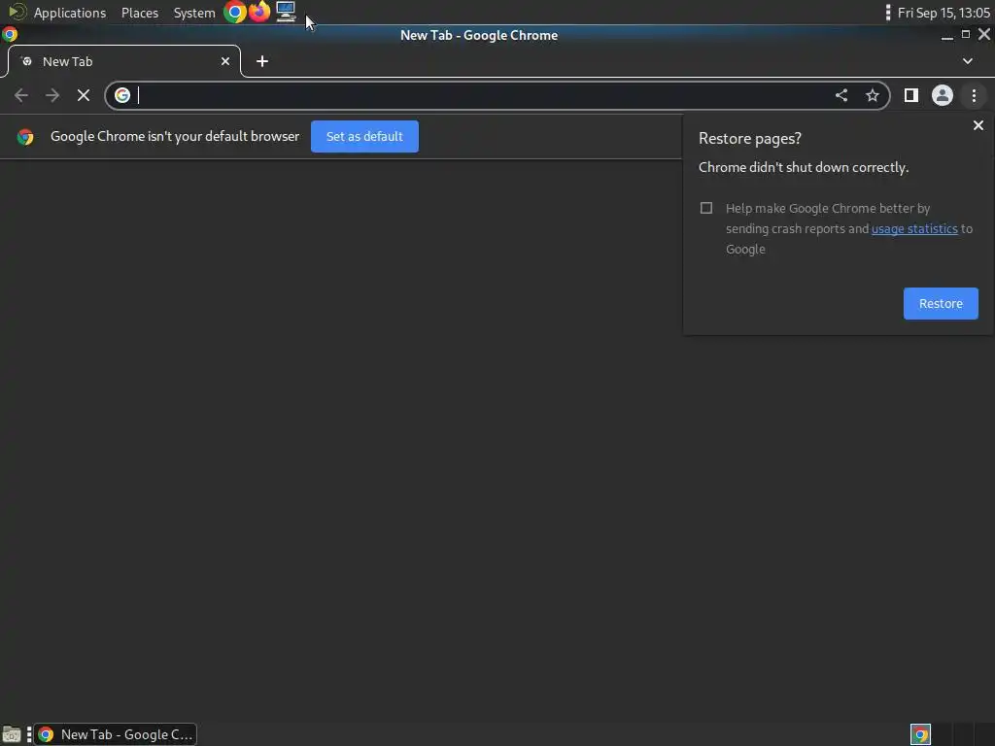
Task: Click the panel handle dots beside the clock
Action: (888, 13)
